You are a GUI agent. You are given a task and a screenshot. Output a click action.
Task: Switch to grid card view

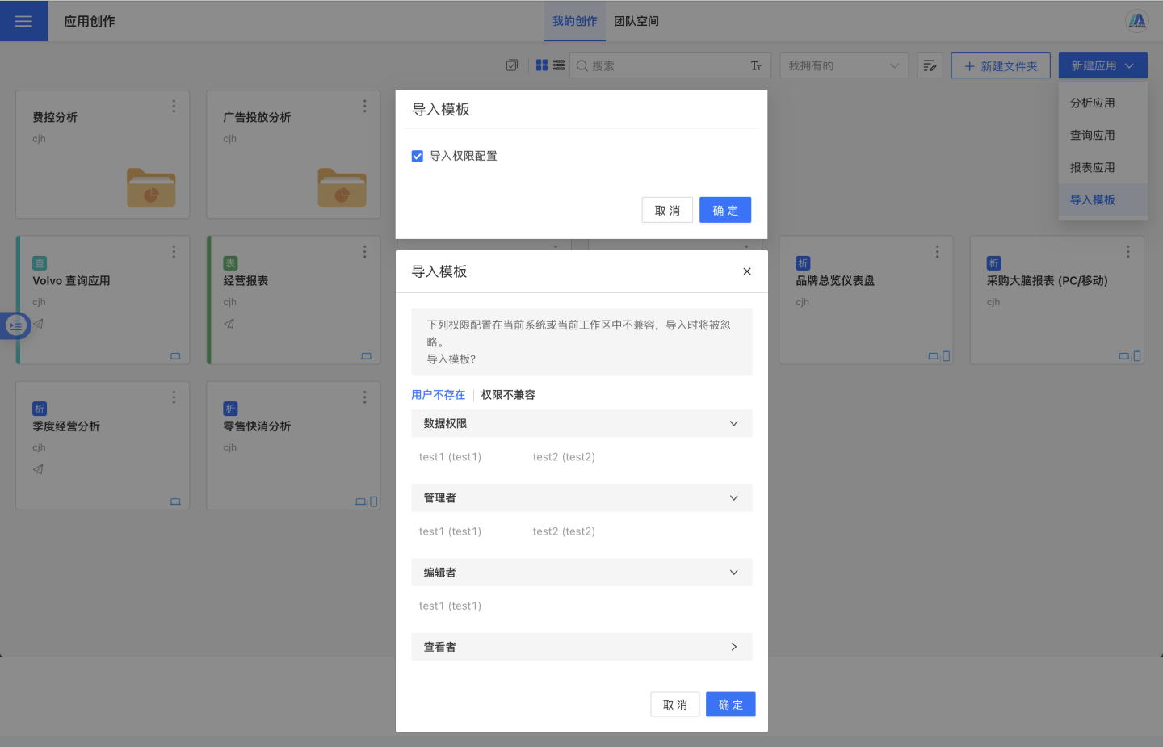pos(542,65)
